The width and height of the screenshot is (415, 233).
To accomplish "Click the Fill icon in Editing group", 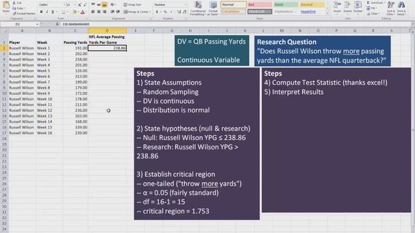I will (368, 8).
